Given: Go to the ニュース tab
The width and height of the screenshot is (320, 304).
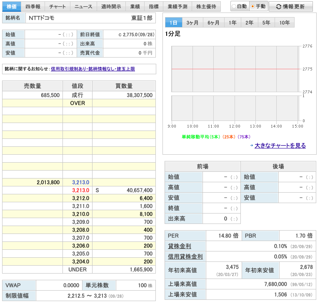Looking at the screenshot, I should 83,7.
